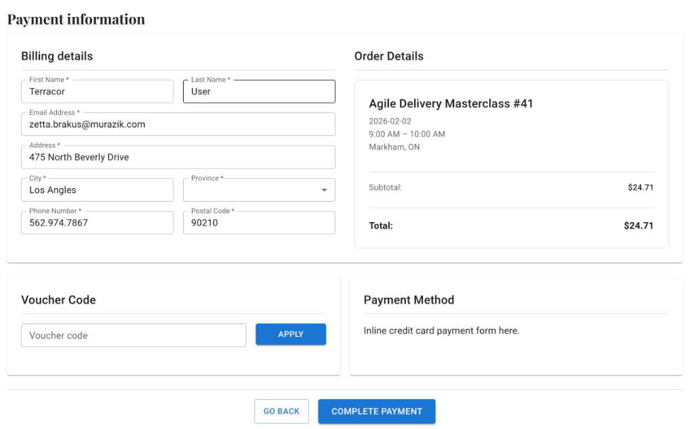Complete the payment
The image size is (694, 429).
coord(377,411)
